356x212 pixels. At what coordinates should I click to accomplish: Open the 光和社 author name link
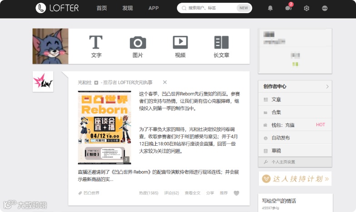84,83
